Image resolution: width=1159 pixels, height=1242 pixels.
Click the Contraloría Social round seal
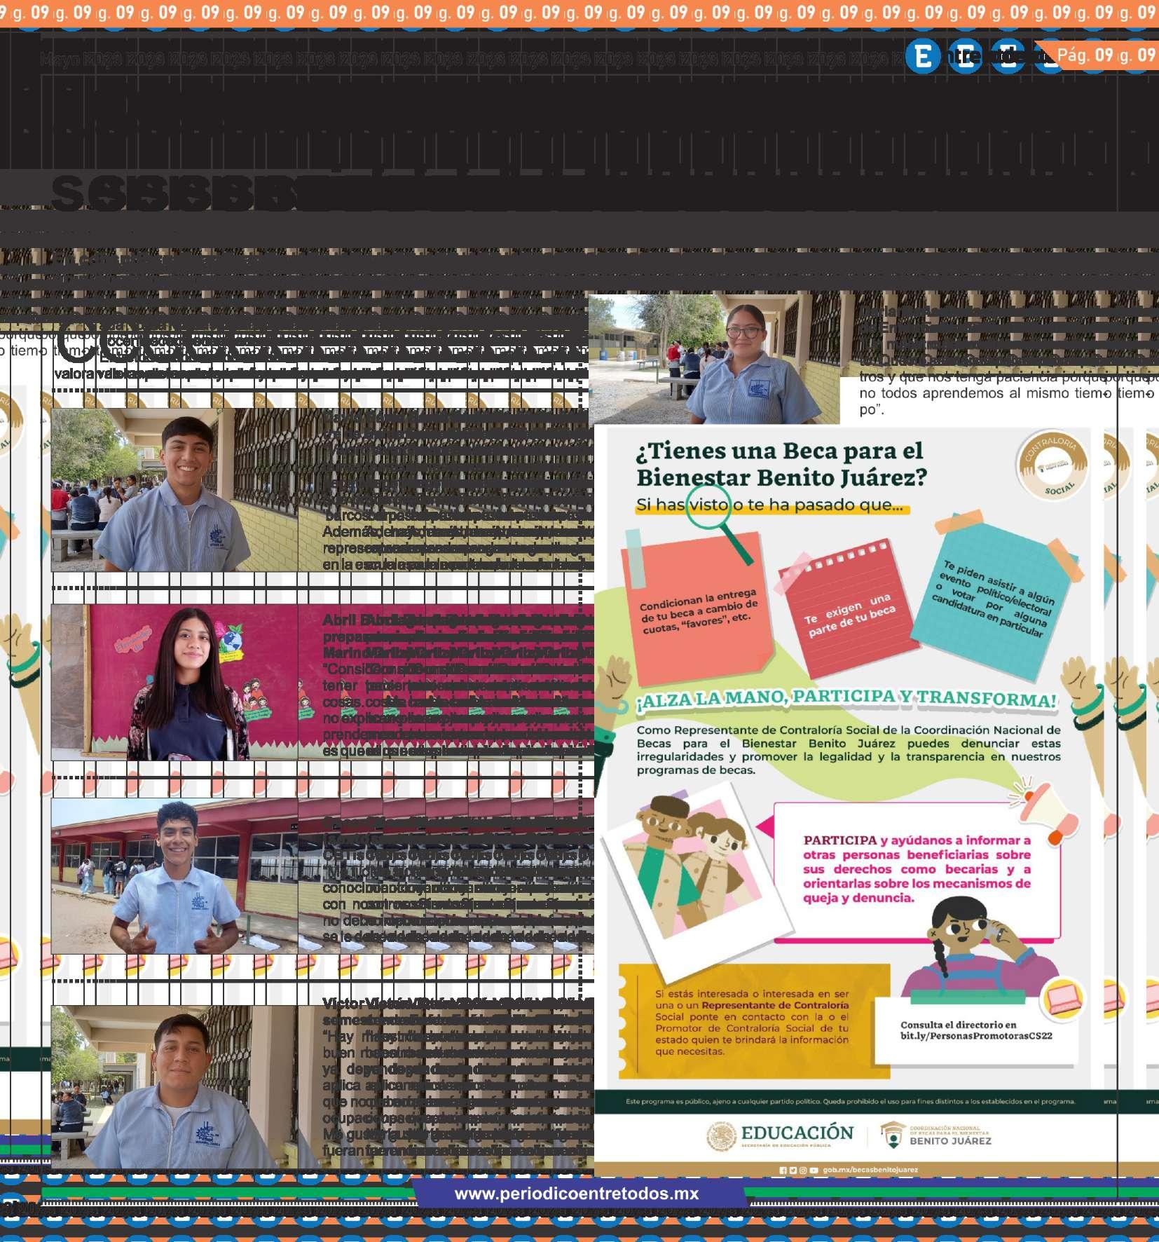tap(1051, 466)
